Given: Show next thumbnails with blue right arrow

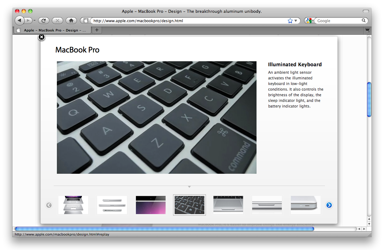Looking at the screenshot, I should pos(329,205).
